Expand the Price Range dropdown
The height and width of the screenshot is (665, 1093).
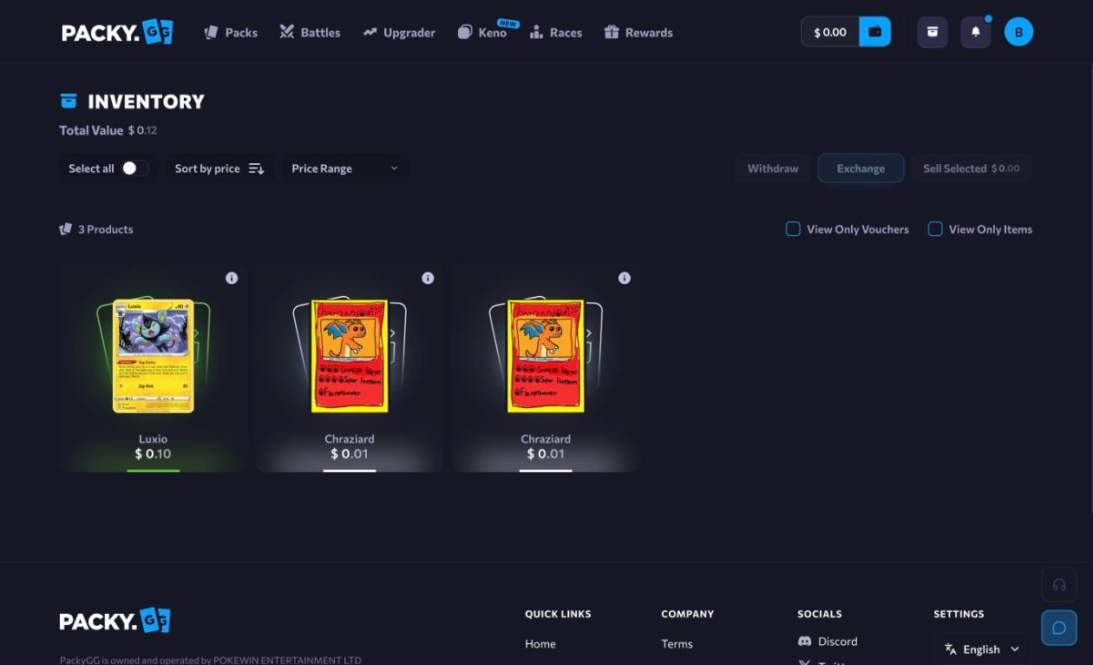click(345, 168)
